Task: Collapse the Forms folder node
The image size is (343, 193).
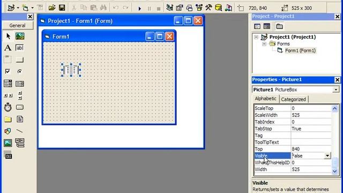Action: [264, 44]
